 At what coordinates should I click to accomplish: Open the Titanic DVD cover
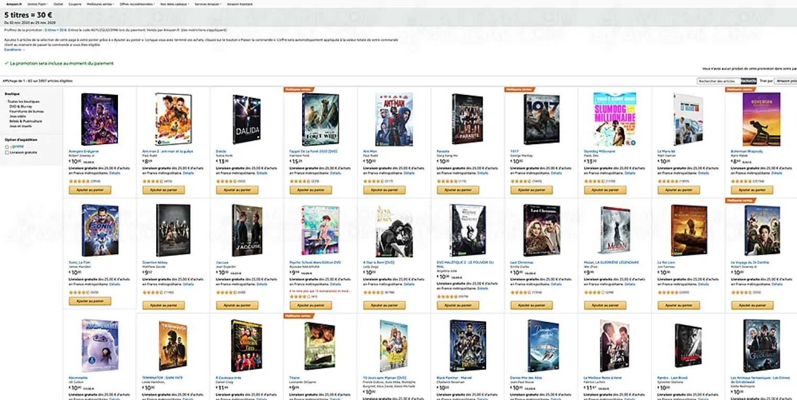pos(320,347)
